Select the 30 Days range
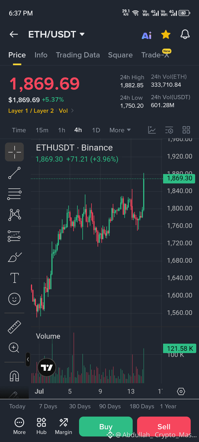 point(80,406)
